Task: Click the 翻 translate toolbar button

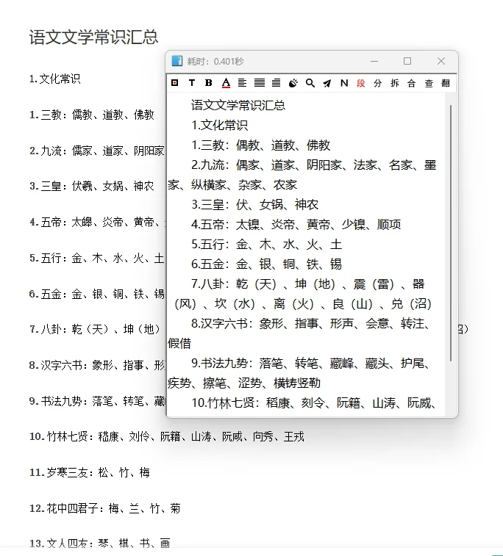Action: [x=446, y=83]
